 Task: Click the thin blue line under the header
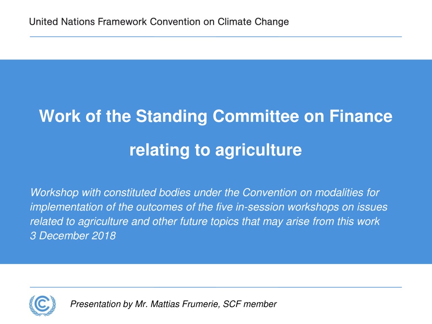click(x=216, y=37)
